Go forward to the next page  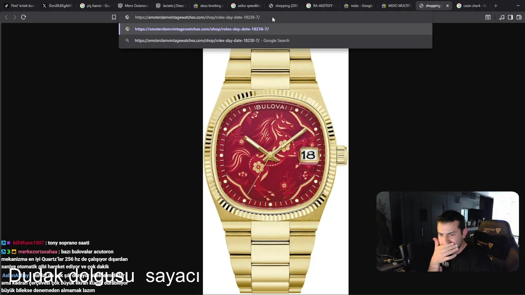tap(15, 17)
